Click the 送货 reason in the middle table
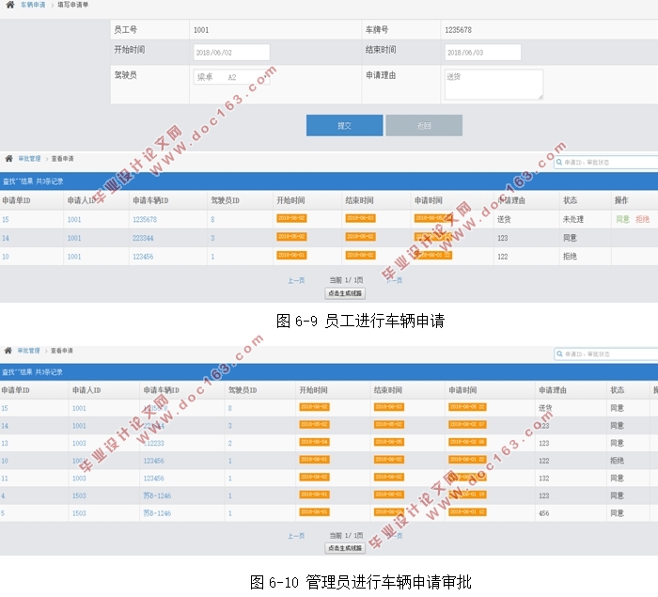This screenshot has width=658, height=597. [504, 219]
